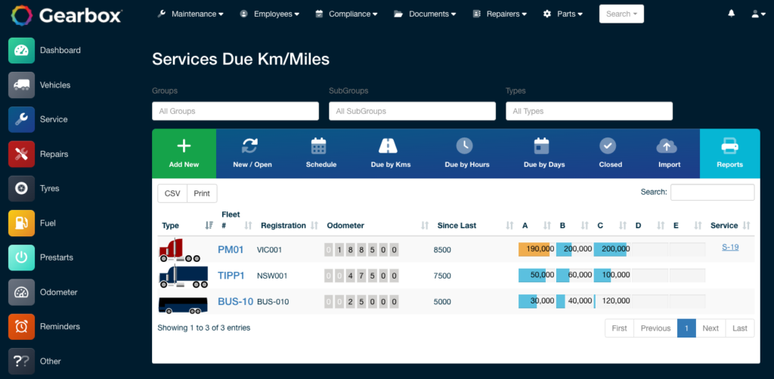The image size is (774, 379).
Task: Click the Prestarts power icon
Action: click(x=22, y=257)
